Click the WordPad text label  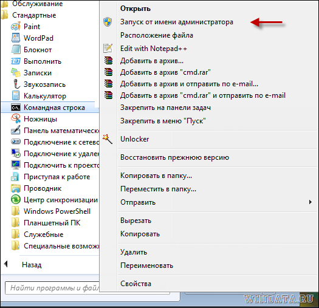pos(38,38)
